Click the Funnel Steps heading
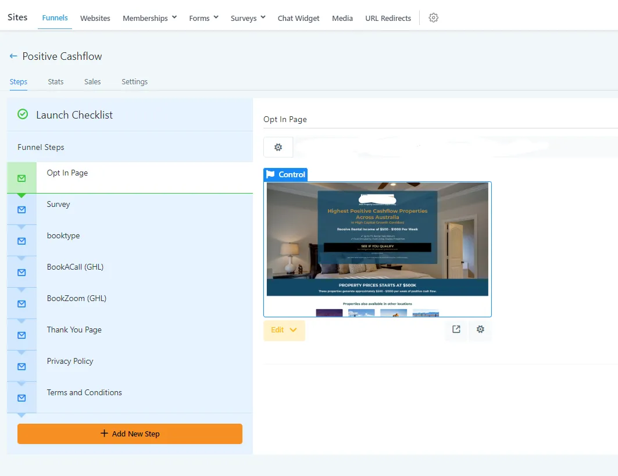The height and width of the screenshot is (476, 618). (41, 147)
